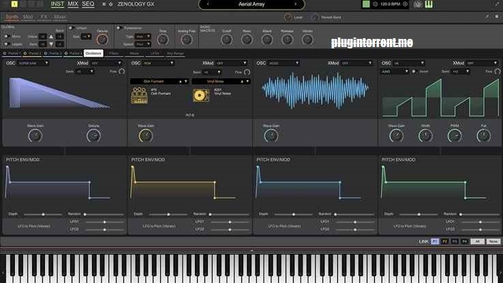Viewport: 503px width, 283px height.
Task: Open Portamento Type dropdown
Action: coord(142,37)
